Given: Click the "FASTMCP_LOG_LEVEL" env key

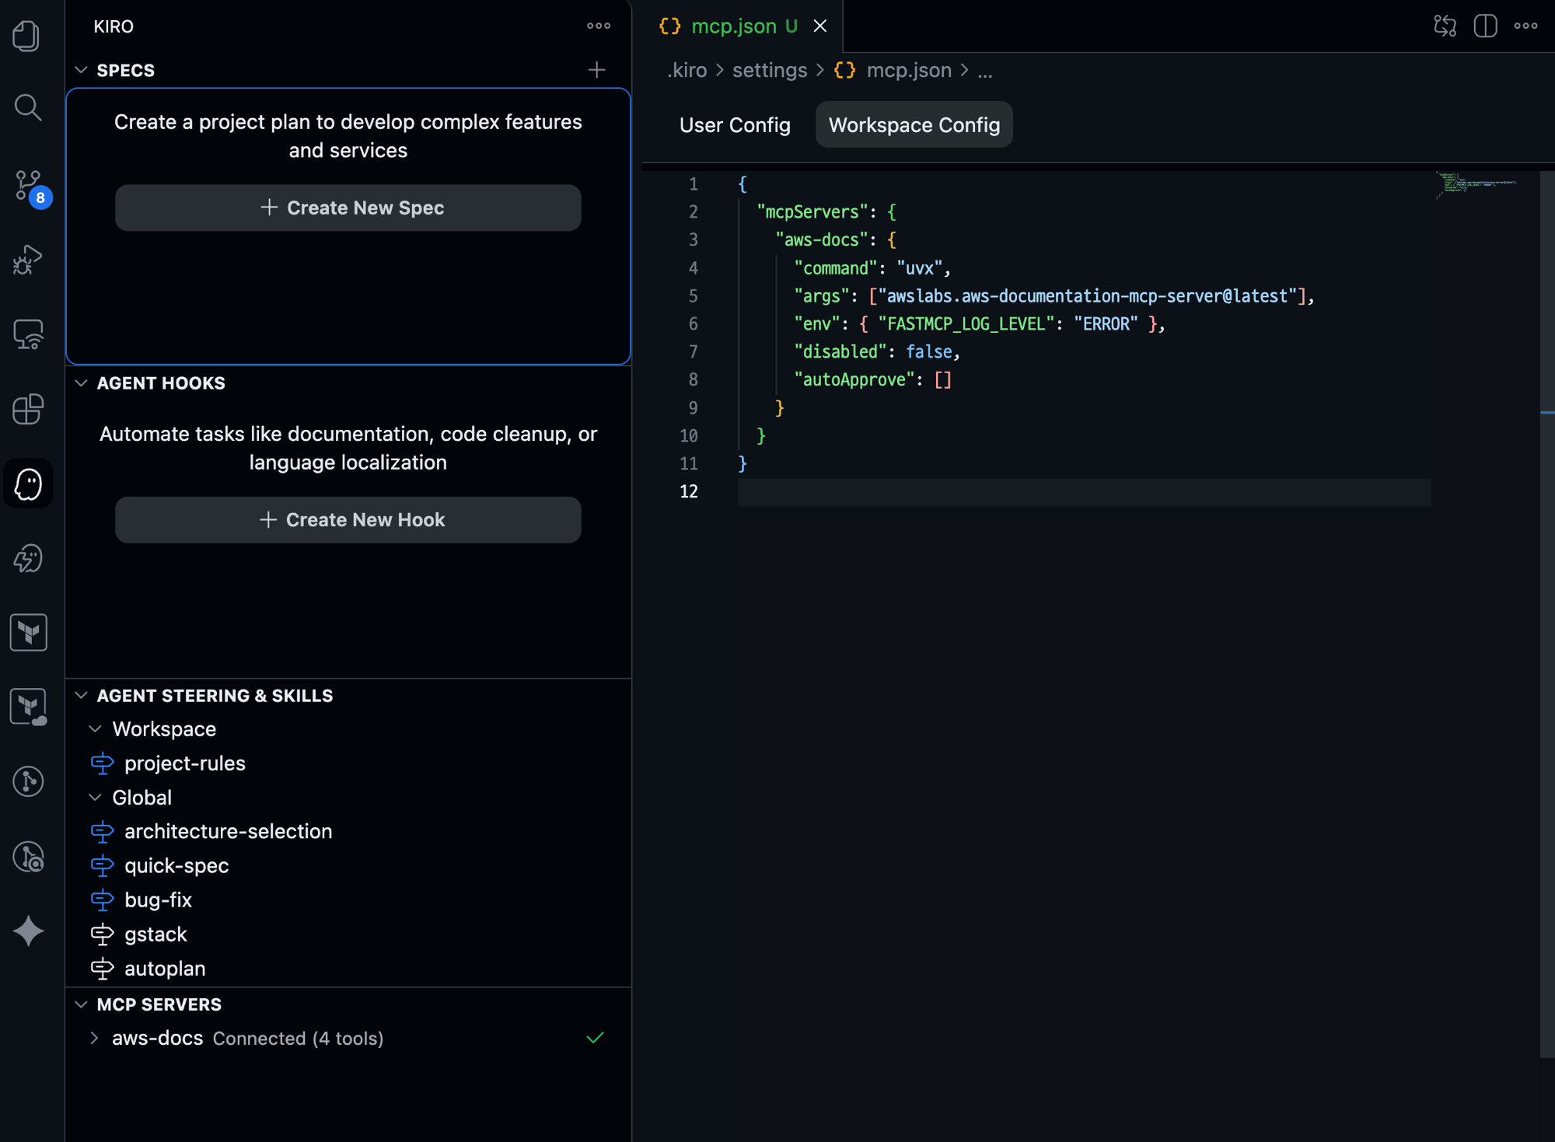Looking at the screenshot, I should click(966, 323).
